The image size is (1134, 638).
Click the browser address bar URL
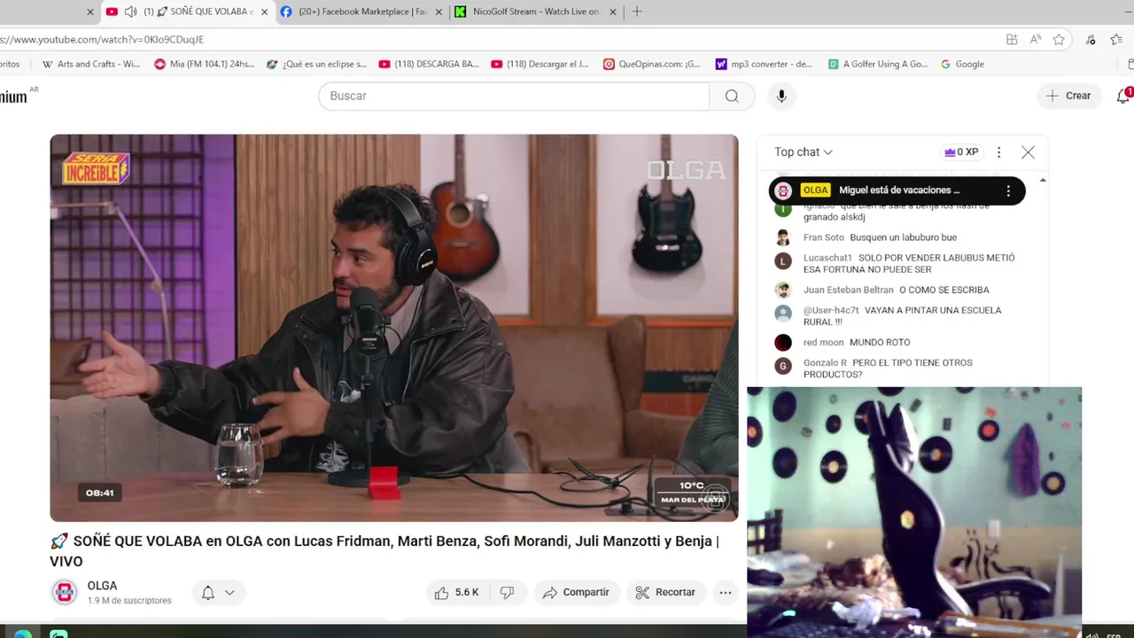[x=102, y=39]
